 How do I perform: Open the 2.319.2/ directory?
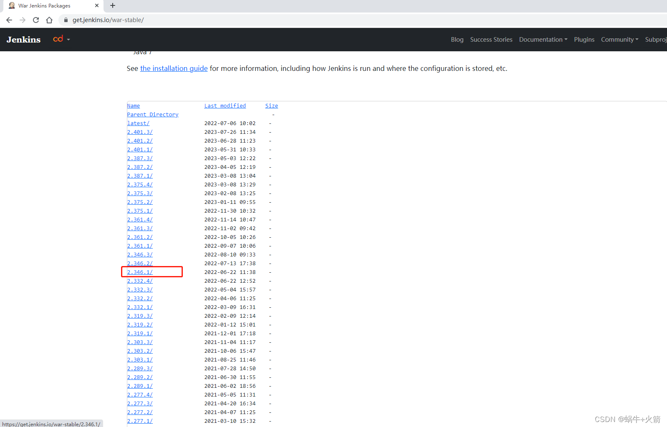[140, 325]
